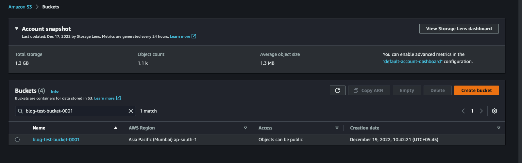Click the Empty button

[x=407, y=90]
